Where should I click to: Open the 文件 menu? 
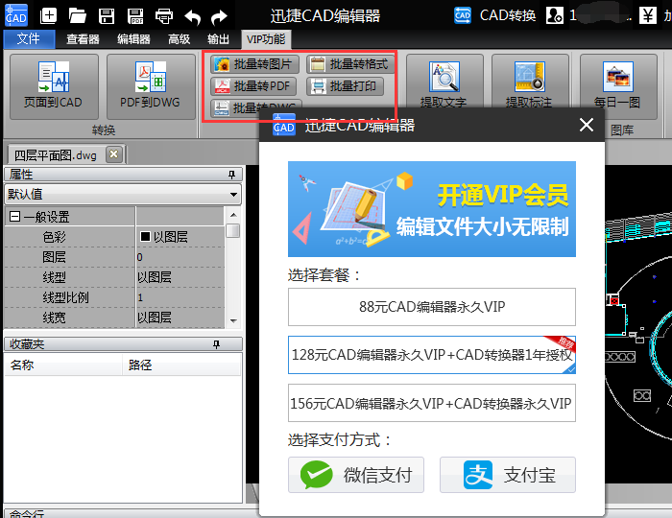pyautogui.click(x=29, y=39)
